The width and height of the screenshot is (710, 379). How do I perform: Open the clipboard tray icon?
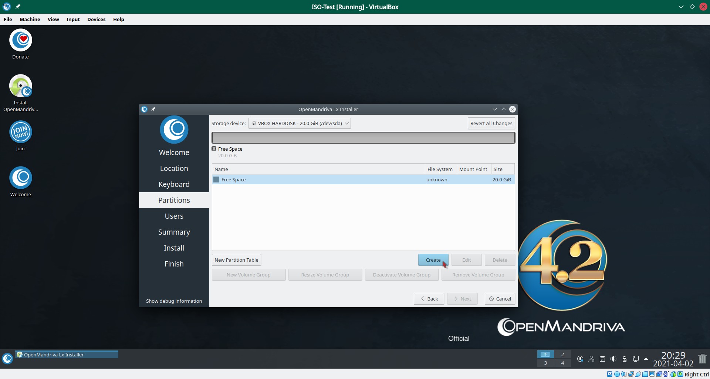[602, 358]
